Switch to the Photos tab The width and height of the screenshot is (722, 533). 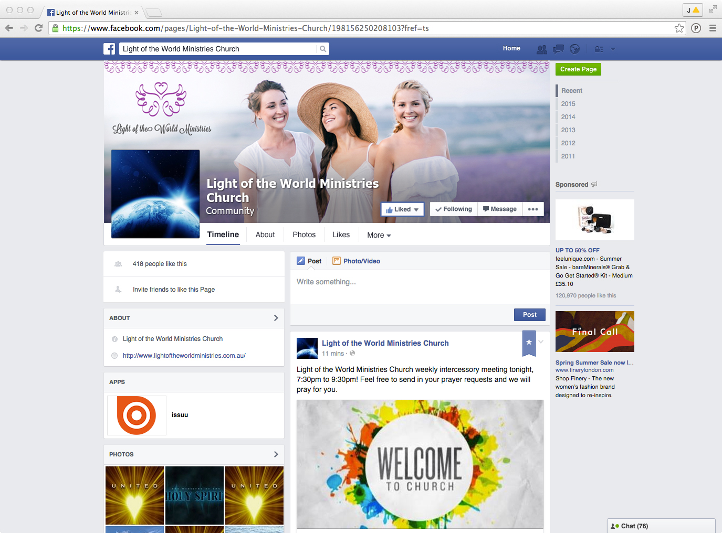(304, 234)
